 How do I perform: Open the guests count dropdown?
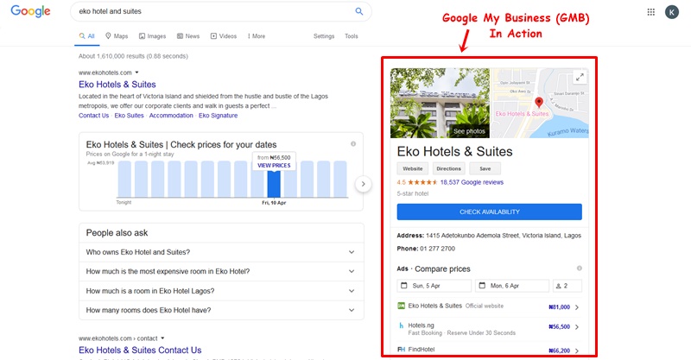[x=567, y=286]
